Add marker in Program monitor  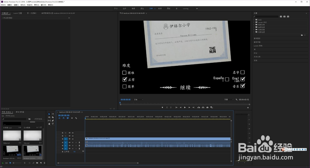click(x=162, y=107)
